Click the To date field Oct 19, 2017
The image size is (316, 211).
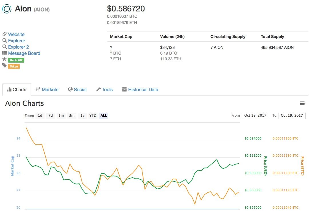292,116
